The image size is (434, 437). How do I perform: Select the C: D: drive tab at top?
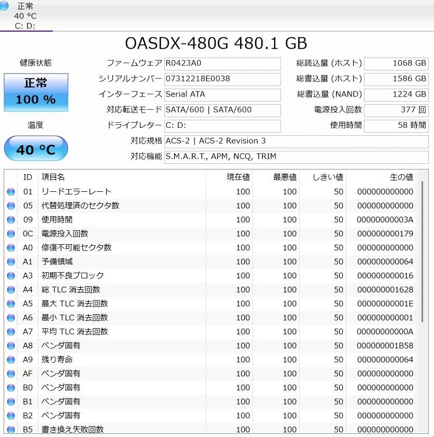tap(25, 16)
